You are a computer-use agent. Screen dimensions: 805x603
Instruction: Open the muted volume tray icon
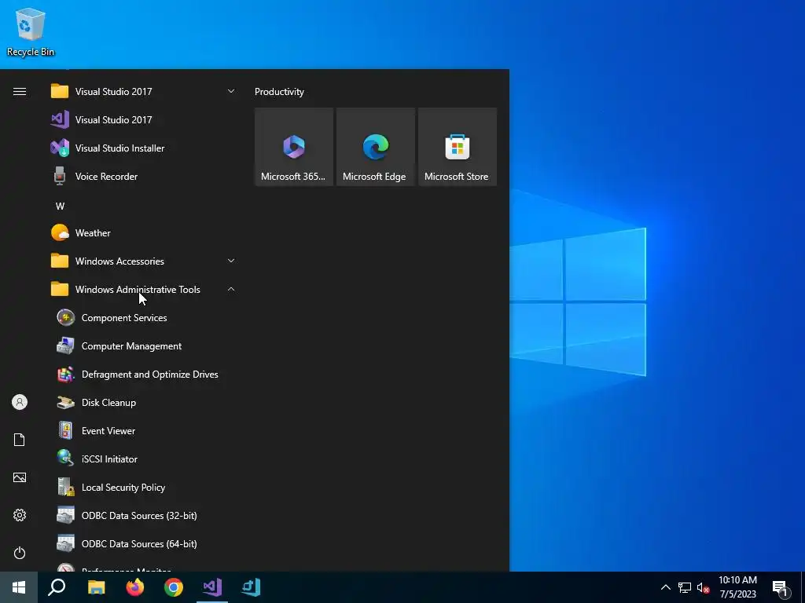tap(703, 587)
